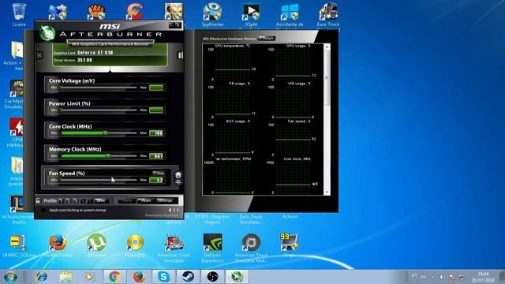The height and width of the screenshot is (284, 505).
Task: Click the Core Clock slider handle
Action: click(105, 133)
